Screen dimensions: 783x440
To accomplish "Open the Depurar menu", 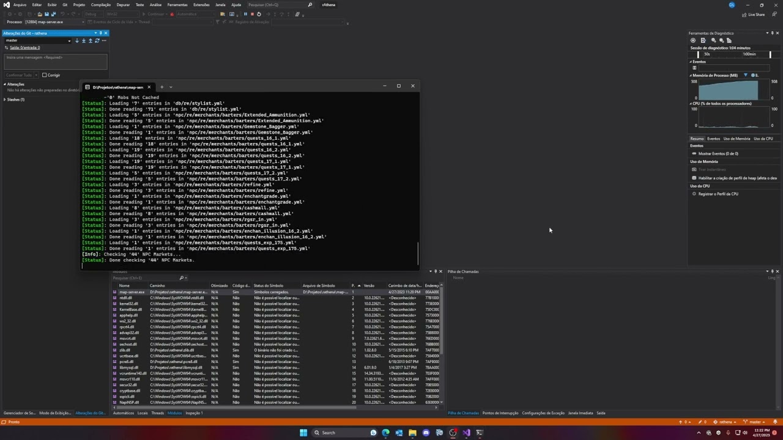I will (123, 5).
